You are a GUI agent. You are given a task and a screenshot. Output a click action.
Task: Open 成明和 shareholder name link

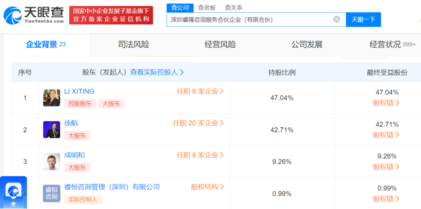click(74, 155)
